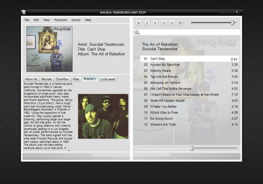Switch to the Playlists tab
The width and height of the screenshot is (263, 184).
[x=46, y=79]
